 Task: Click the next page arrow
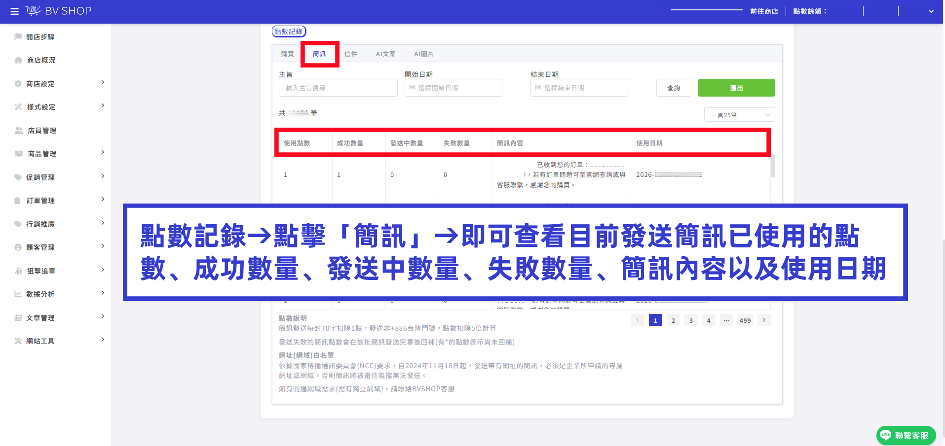tap(764, 320)
